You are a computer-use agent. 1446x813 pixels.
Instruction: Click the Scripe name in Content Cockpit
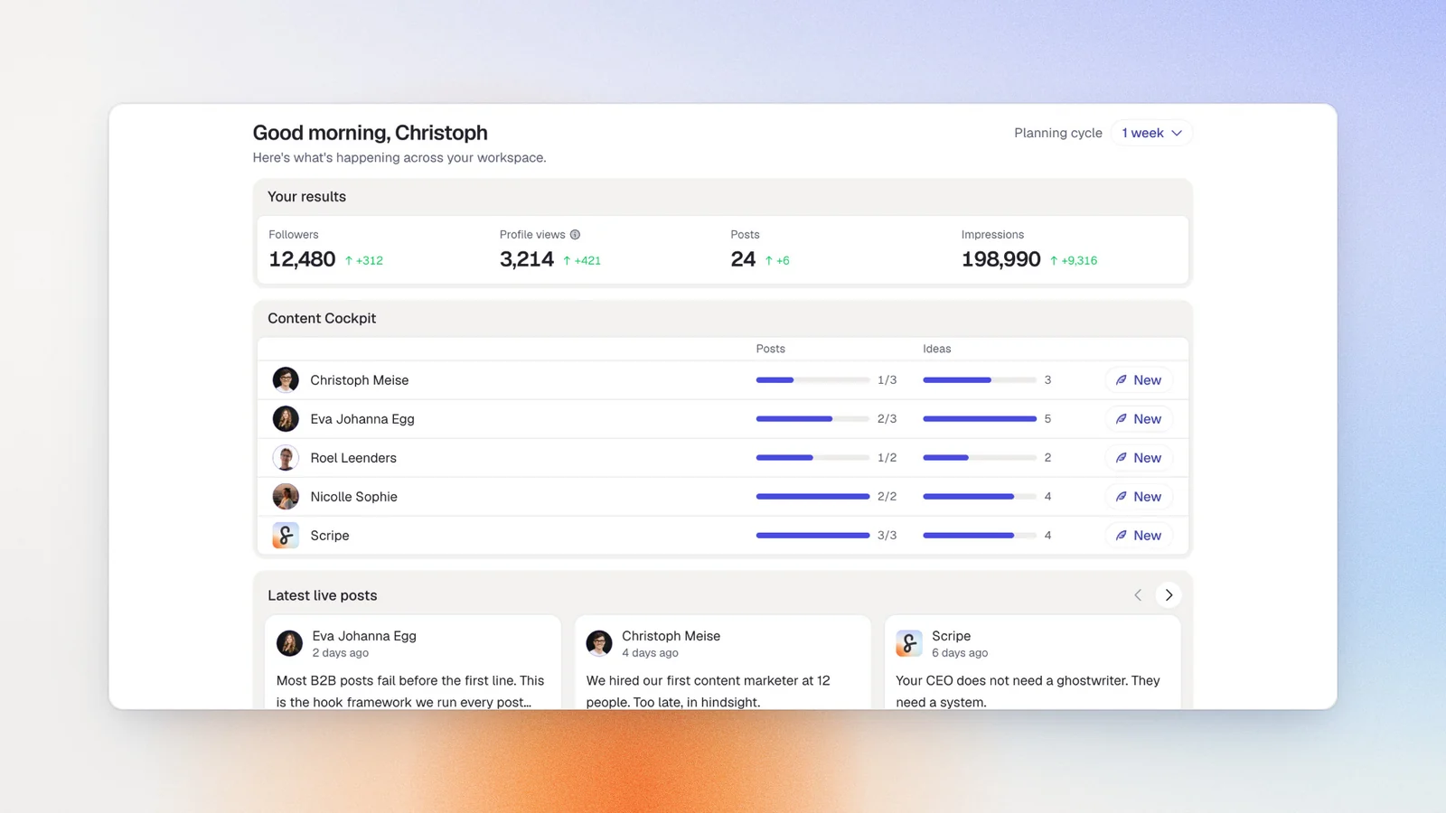click(330, 536)
